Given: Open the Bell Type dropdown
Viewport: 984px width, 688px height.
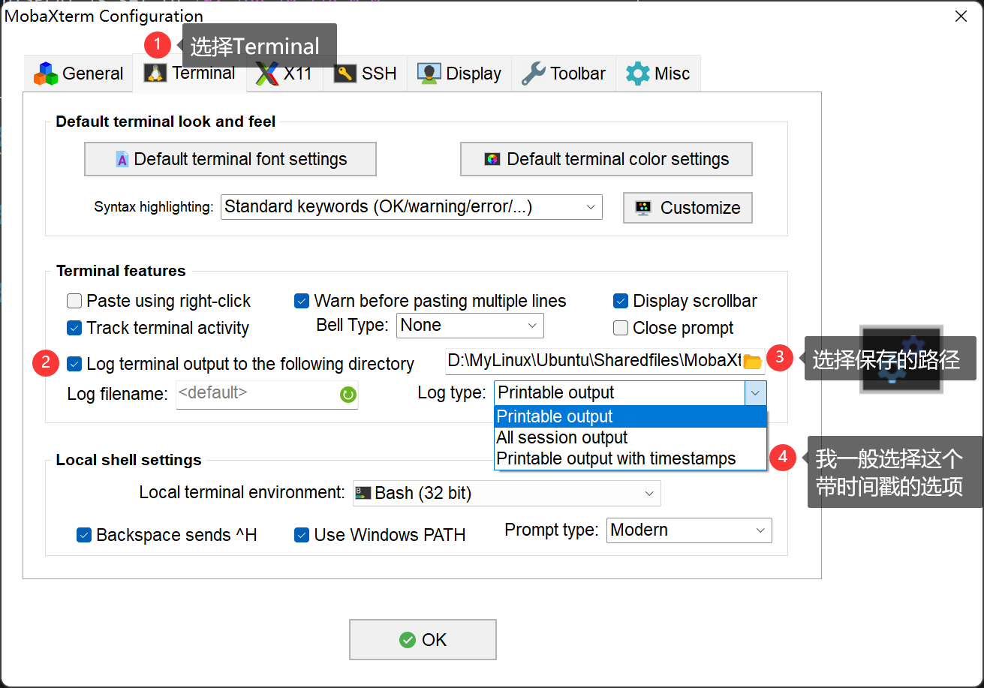Looking at the screenshot, I should click(x=469, y=326).
